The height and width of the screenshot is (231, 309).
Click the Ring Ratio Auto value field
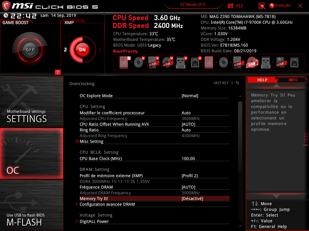click(186, 130)
